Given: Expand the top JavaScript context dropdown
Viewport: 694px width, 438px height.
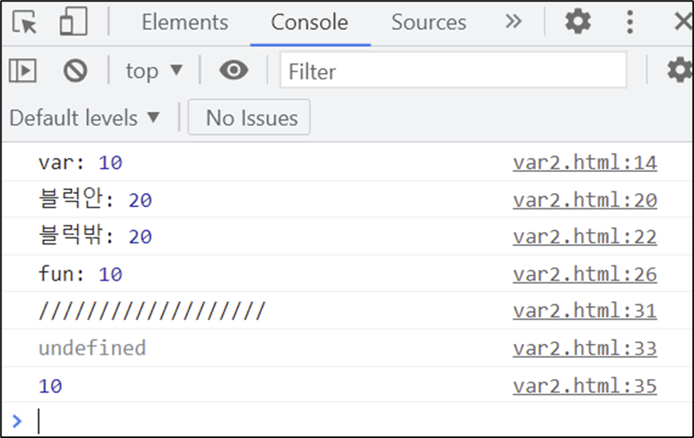Looking at the screenshot, I should coord(154,71).
